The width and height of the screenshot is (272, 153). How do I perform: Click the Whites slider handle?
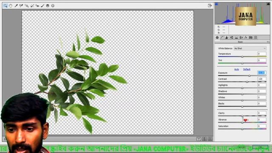click(242, 100)
